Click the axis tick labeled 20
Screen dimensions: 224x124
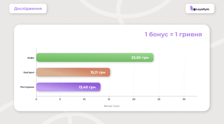tap(134, 99)
